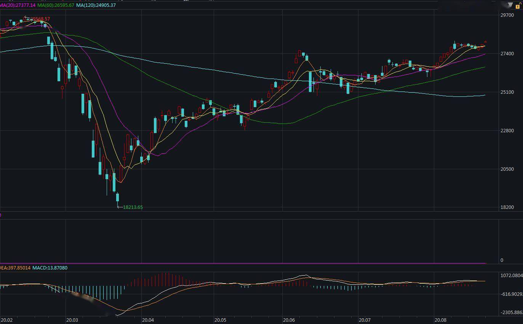Click the 20.07 time axis label

pos(365,320)
